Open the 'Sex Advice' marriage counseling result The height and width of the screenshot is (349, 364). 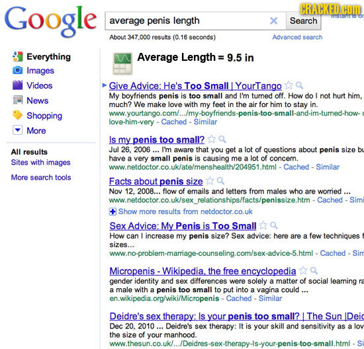tap(183, 226)
